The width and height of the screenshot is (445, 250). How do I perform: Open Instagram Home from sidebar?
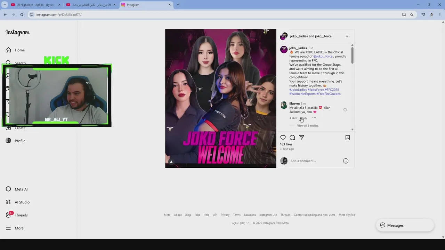pos(15,50)
